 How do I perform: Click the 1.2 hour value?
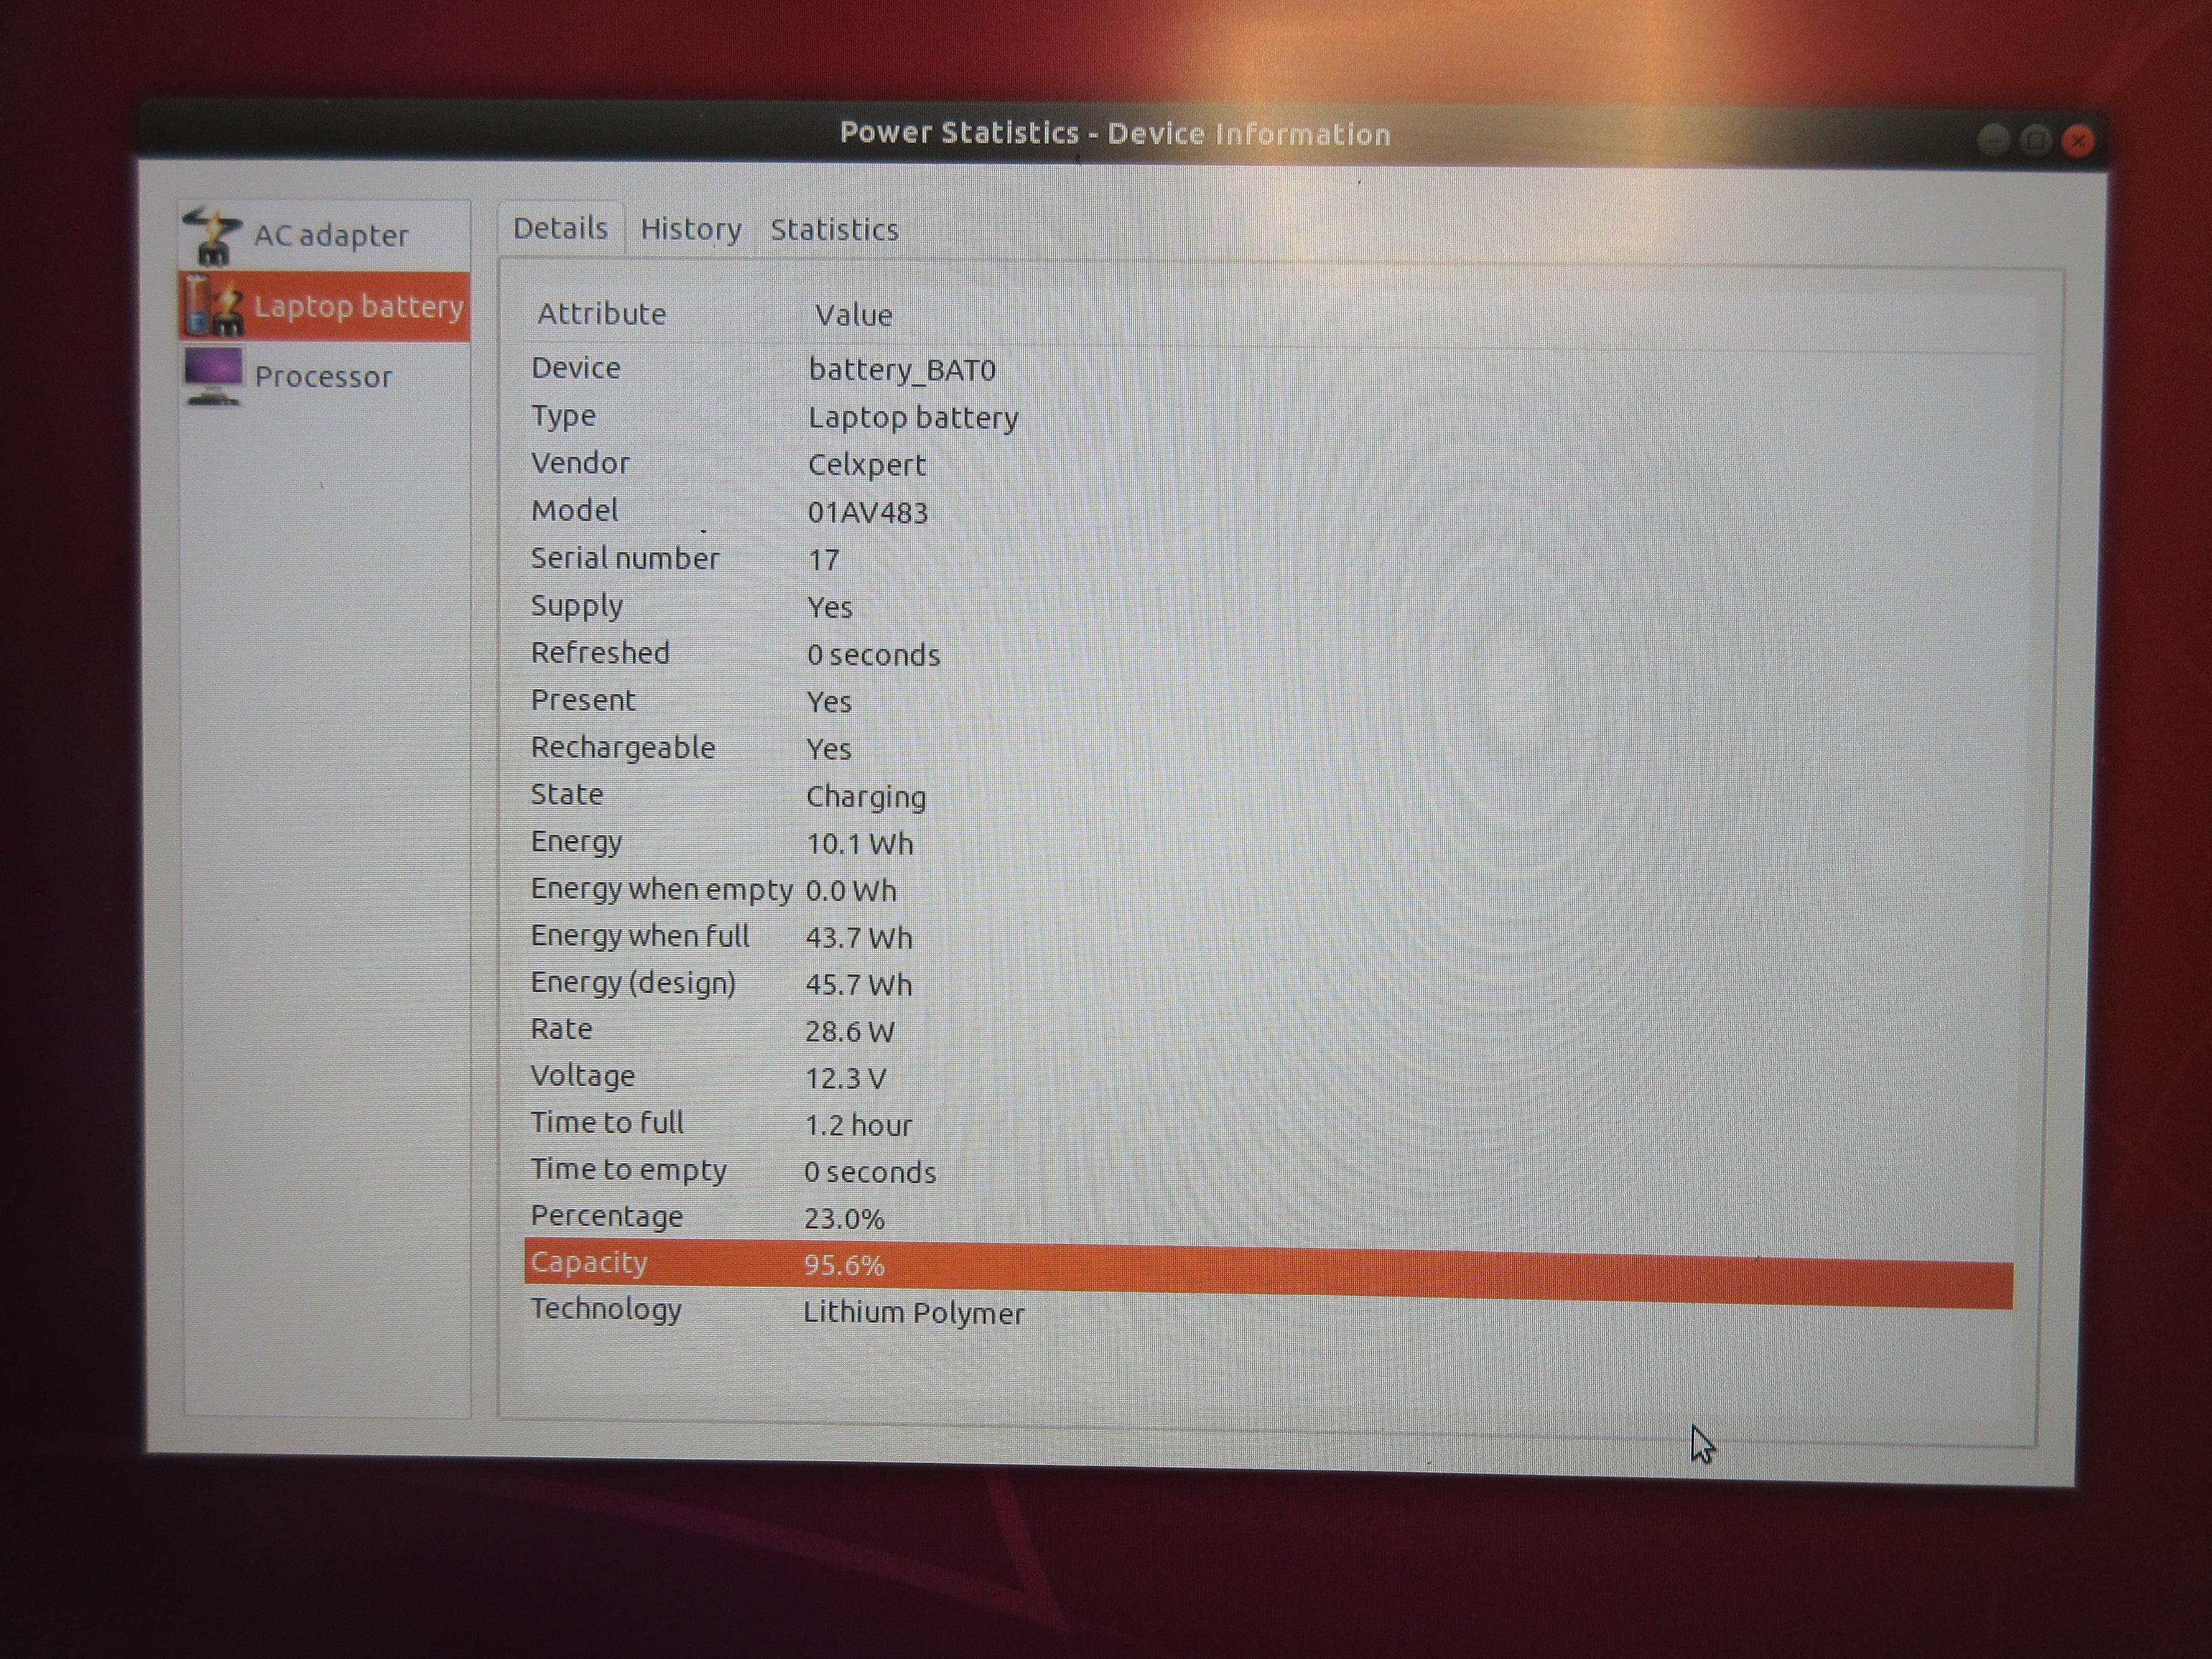pyautogui.click(x=859, y=1126)
